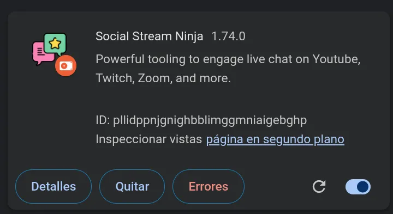Click the Inspeccionar vistas label
Screen dimensions: 393x214
[x=149, y=139]
